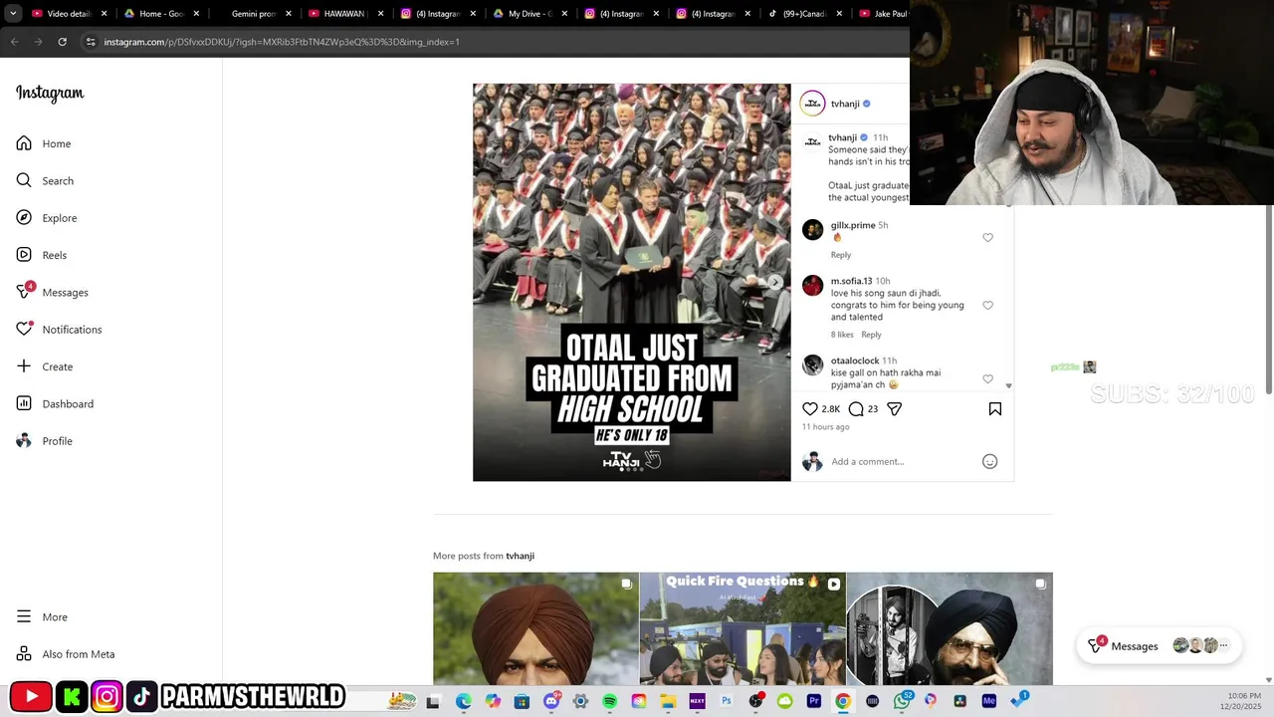Save the post with the bookmark icon

click(x=994, y=408)
